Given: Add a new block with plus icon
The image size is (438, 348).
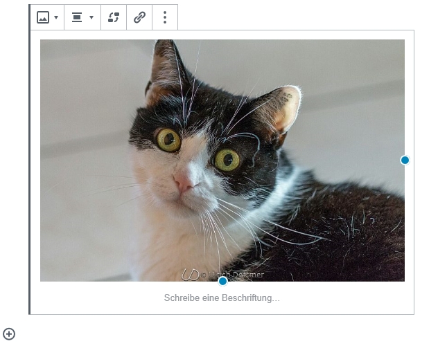Looking at the screenshot, I should (9, 334).
